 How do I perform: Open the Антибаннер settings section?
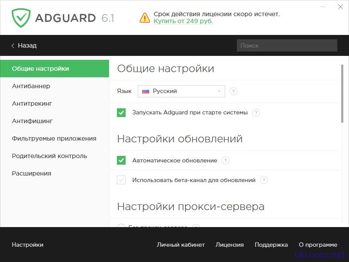(x=55, y=86)
